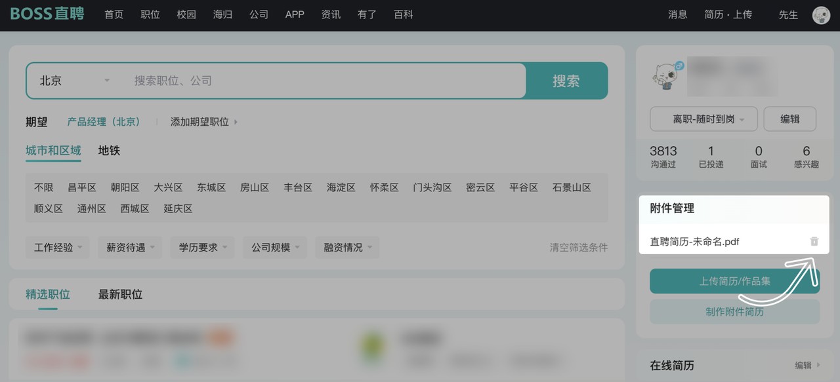Delete the 直聘简历-未命名.pdf attachment
Viewport: 840px width, 382px height.
pyautogui.click(x=814, y=241)
